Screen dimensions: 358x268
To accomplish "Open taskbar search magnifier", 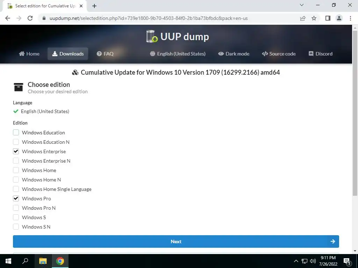I will [25, 261].
